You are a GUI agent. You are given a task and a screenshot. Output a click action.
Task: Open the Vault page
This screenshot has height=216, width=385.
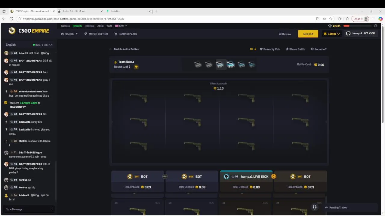point(109,26)
